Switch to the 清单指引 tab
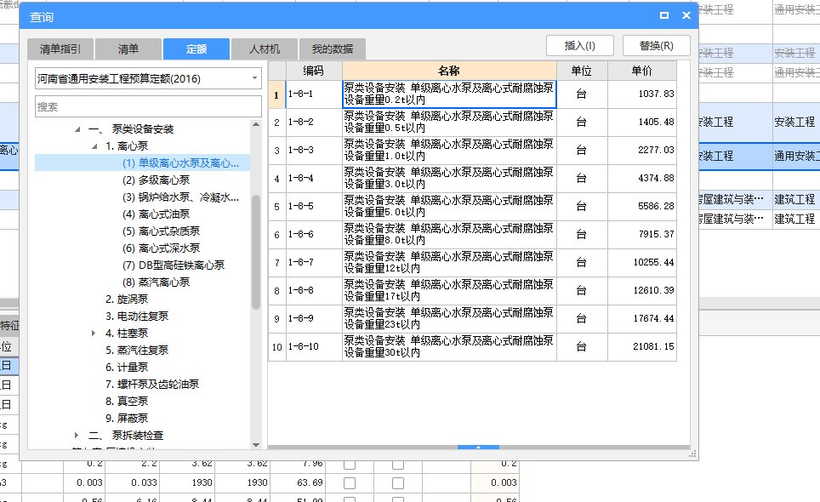Screen dimensions: 820x502 pos(60,49)
